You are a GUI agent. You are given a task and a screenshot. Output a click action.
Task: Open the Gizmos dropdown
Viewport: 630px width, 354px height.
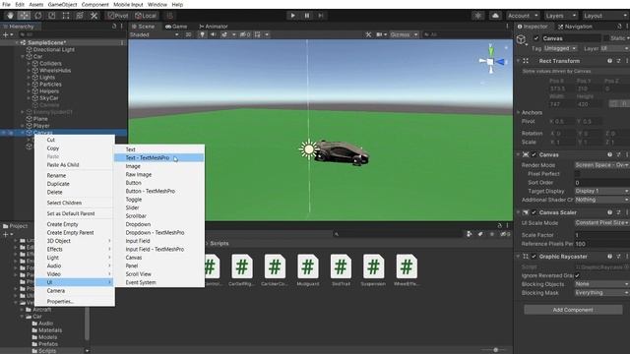[404, 34]
